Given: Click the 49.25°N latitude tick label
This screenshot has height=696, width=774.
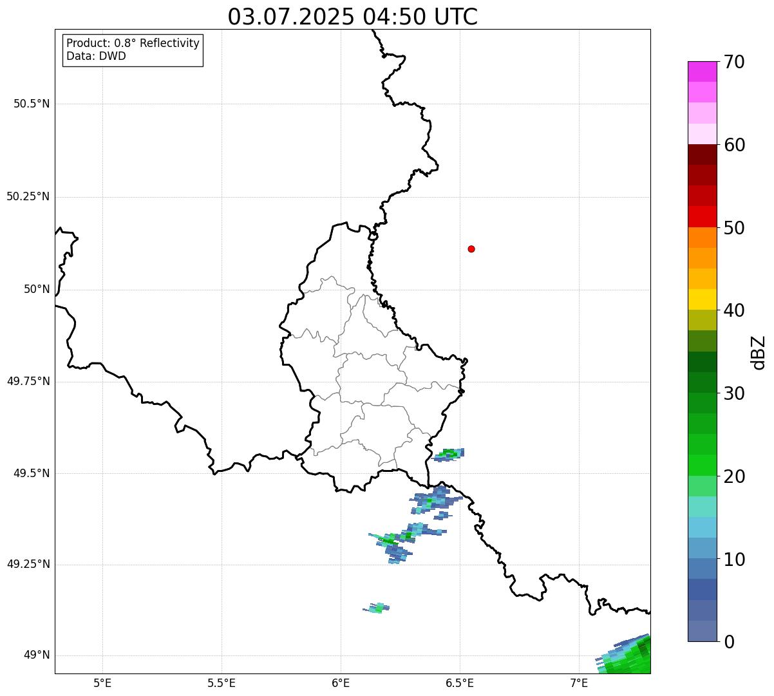Looking at the screenshot, I should coord(28,564).
